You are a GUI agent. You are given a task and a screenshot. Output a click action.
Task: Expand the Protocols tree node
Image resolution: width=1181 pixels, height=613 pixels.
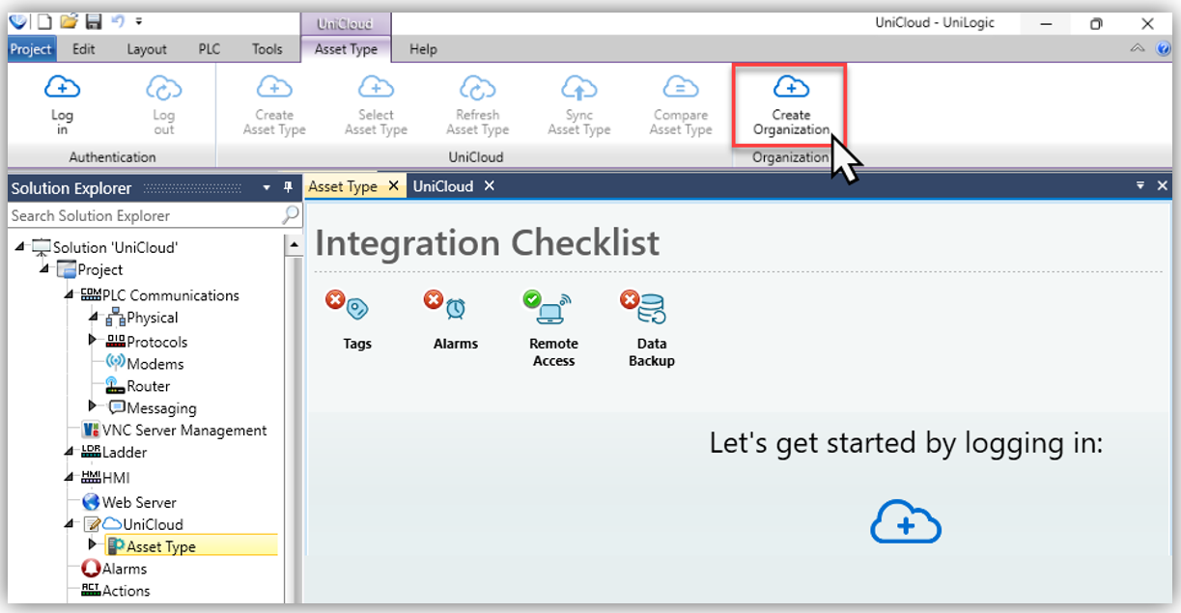93,341
